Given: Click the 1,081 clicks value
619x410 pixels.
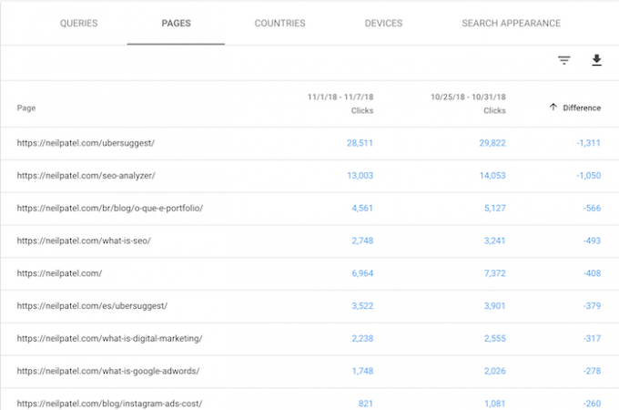Looking at the screenshot, I should click(494, 404).
